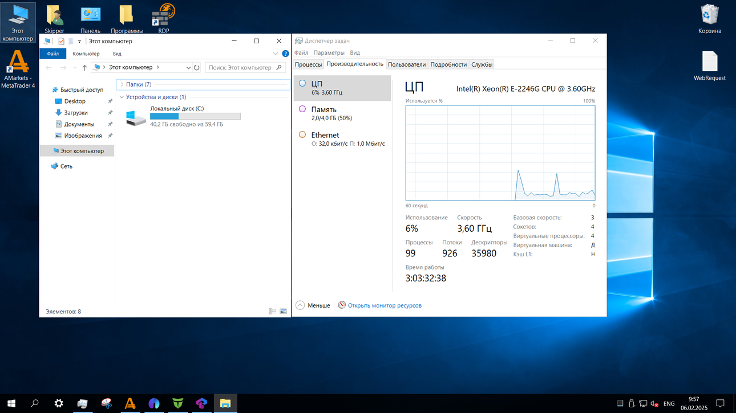Click the CPU usage graph

click(x=500, y=153)
